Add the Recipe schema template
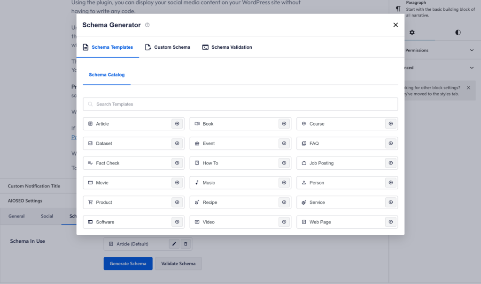Image resolution: width=481 pixels, height=284 pixels. (284, 202)
